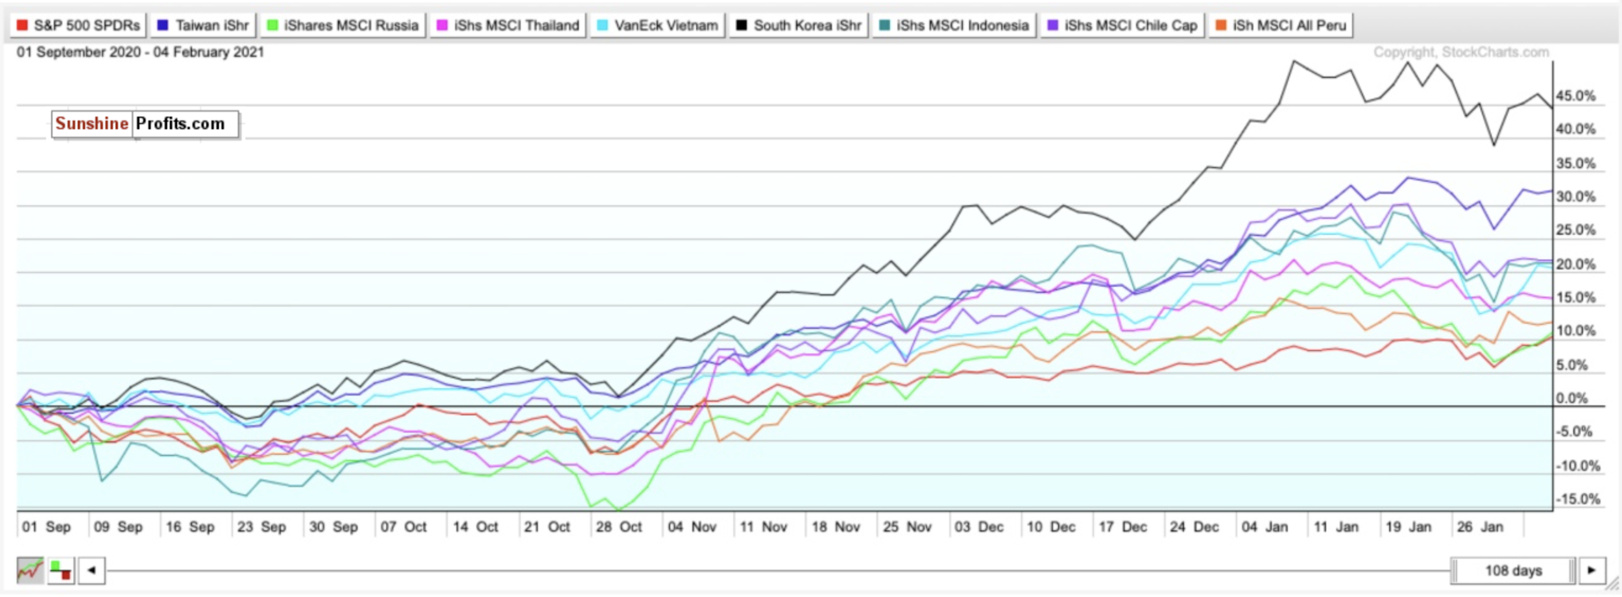Click the 5.0% y-axis label

1573,365
